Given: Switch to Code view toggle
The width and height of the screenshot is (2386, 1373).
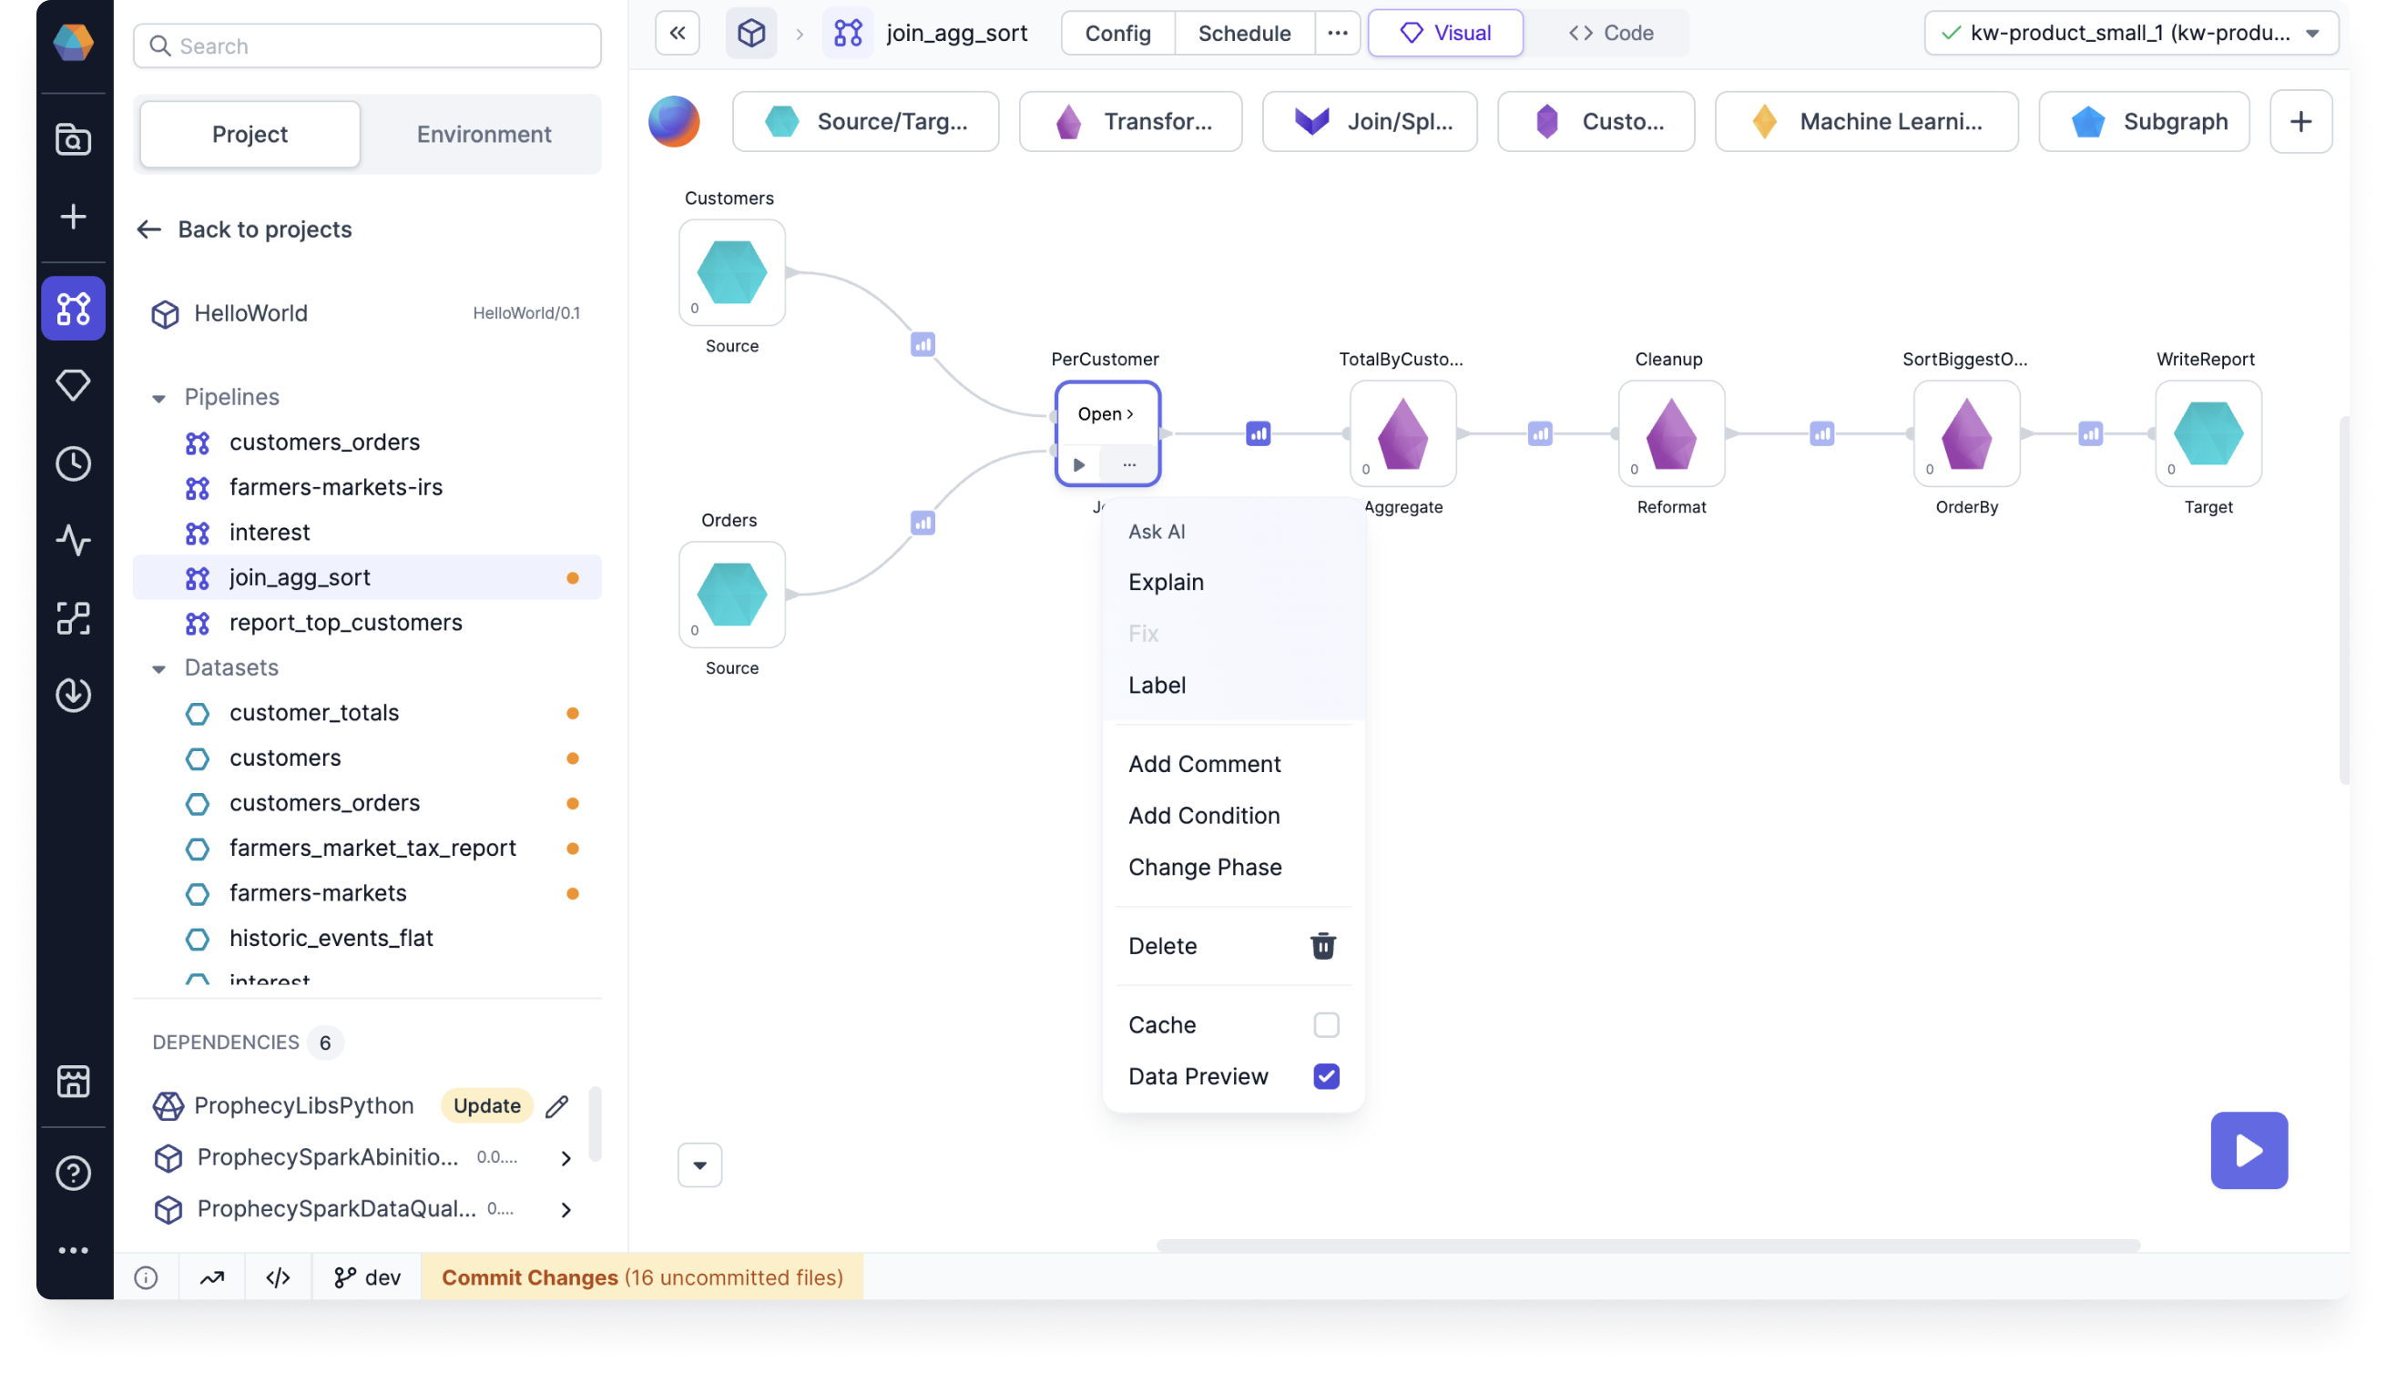Looking at the screenshot, I should click(x=1610, y=34).
